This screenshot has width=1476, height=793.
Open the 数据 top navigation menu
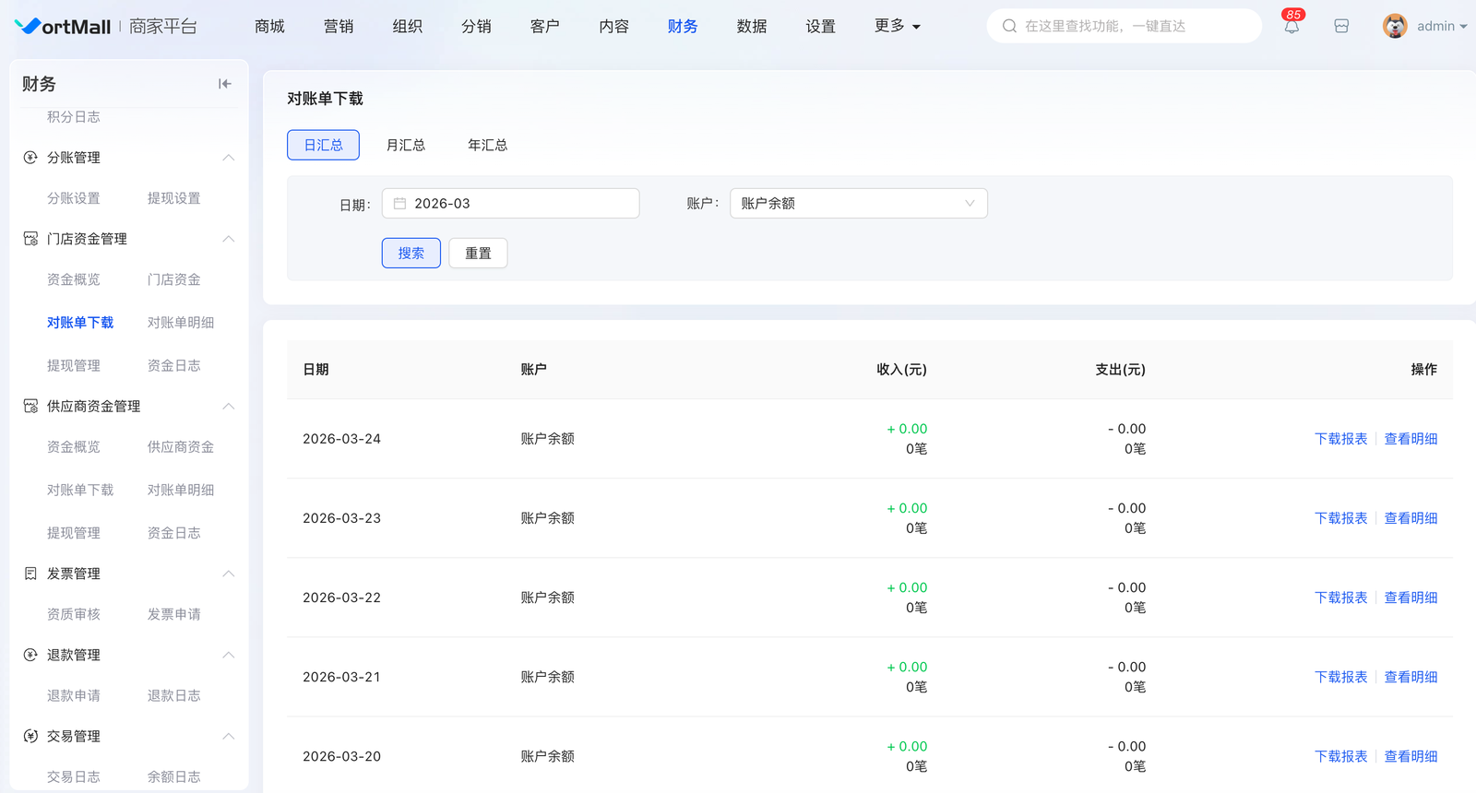(751, 26)
